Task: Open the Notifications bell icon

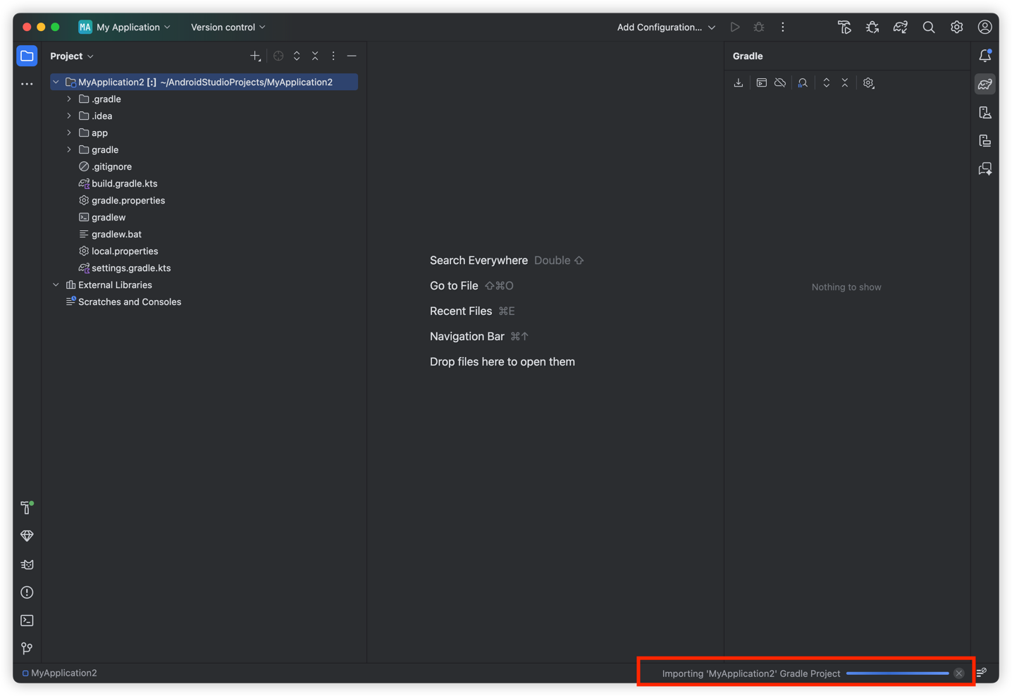Action: 985,56
